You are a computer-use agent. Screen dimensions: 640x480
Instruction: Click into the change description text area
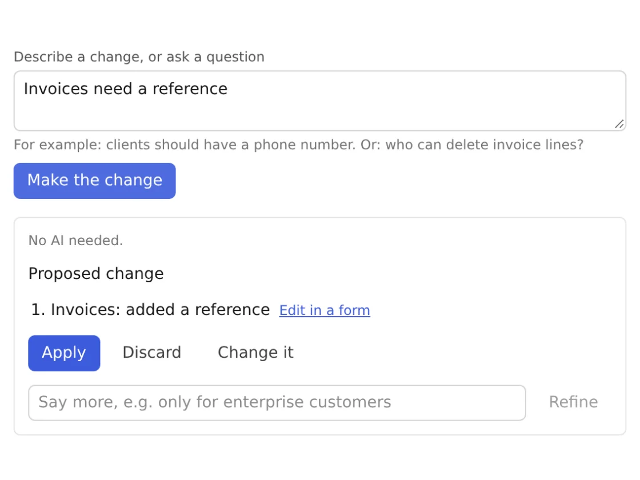click(320, 101)
